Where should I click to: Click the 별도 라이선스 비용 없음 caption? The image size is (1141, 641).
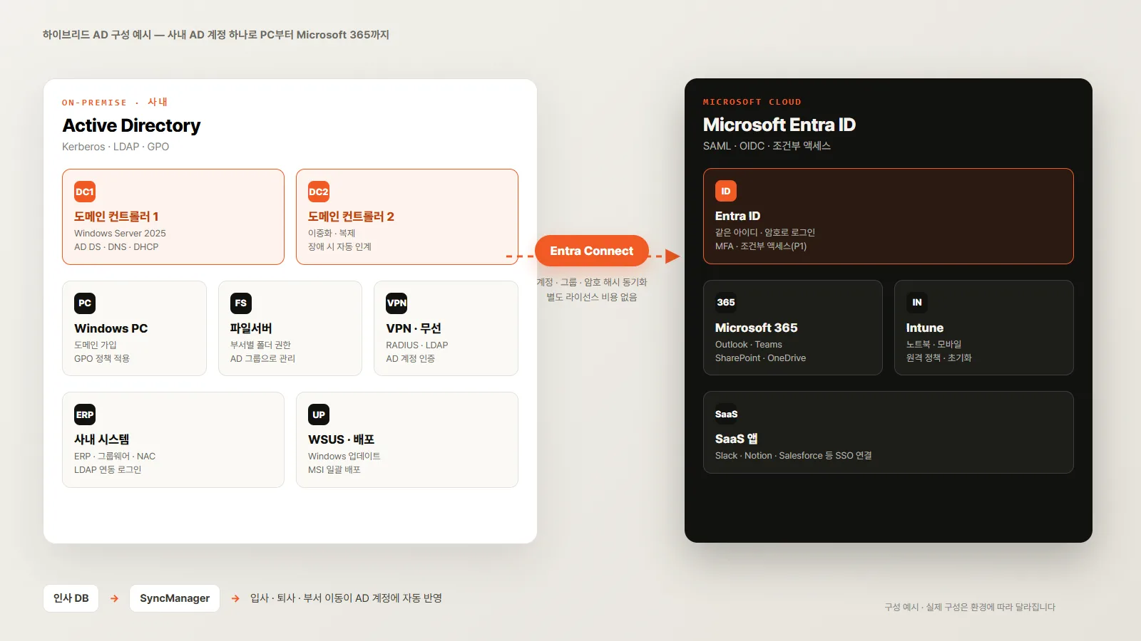tap(592, 298)
